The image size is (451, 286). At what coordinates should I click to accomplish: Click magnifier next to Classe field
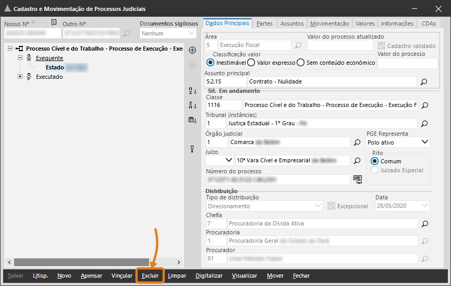tap(424, 105)
